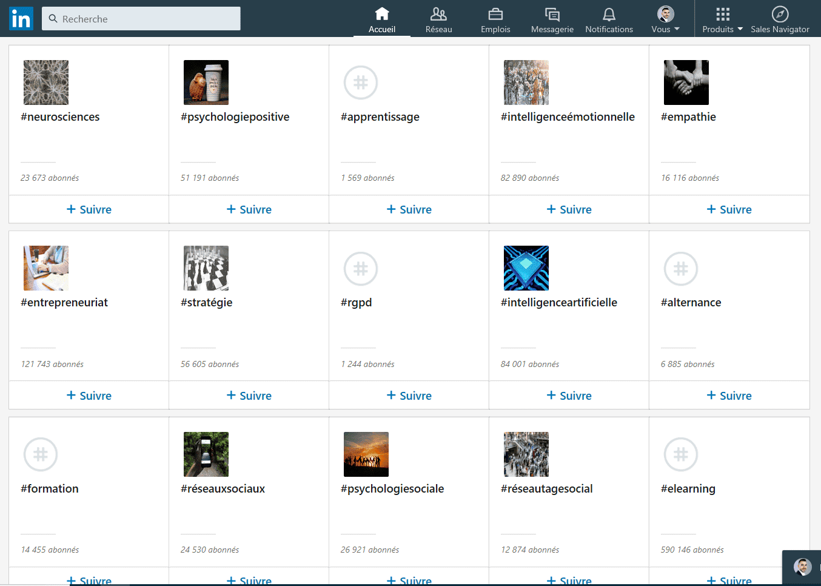821x586 pixels.
Task: Open the #neurosciences hashtag title
Action: (x=60, y=117)
